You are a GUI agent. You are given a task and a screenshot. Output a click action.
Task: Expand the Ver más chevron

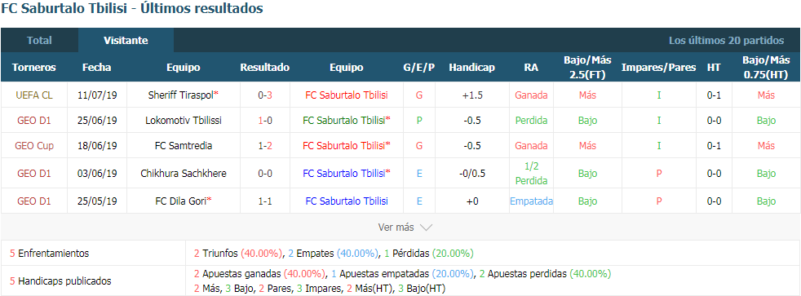tap(426, 228)
